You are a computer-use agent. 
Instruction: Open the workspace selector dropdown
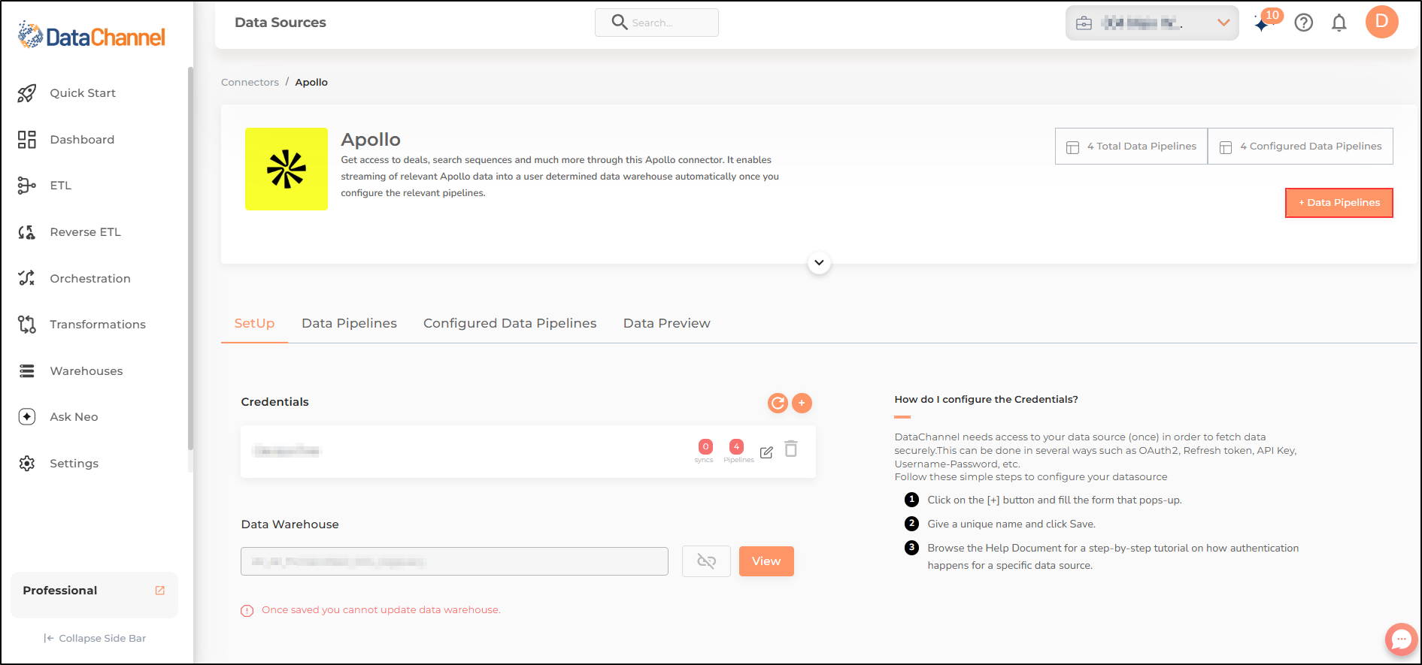click(x=1152, y=23)
